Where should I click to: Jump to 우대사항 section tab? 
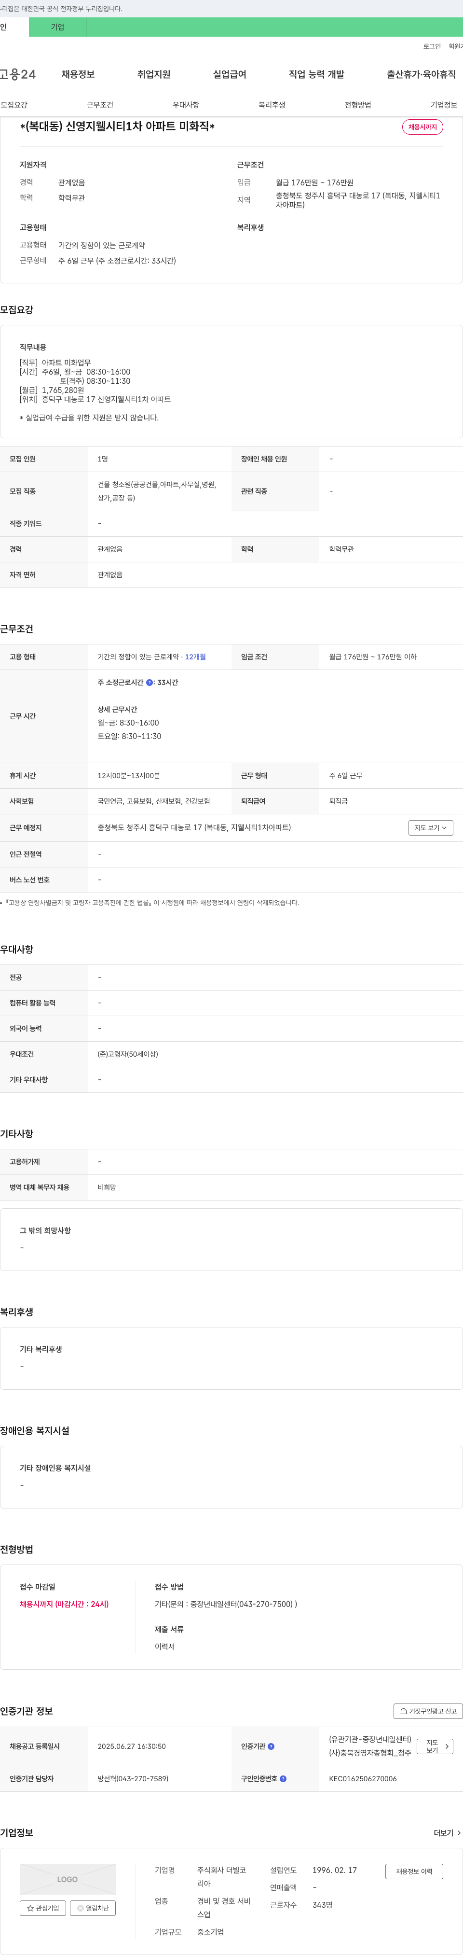coord(186,105)
